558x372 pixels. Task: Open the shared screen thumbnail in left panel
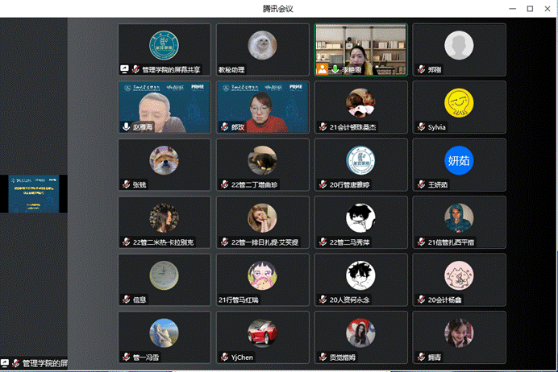tap(33, 194)
